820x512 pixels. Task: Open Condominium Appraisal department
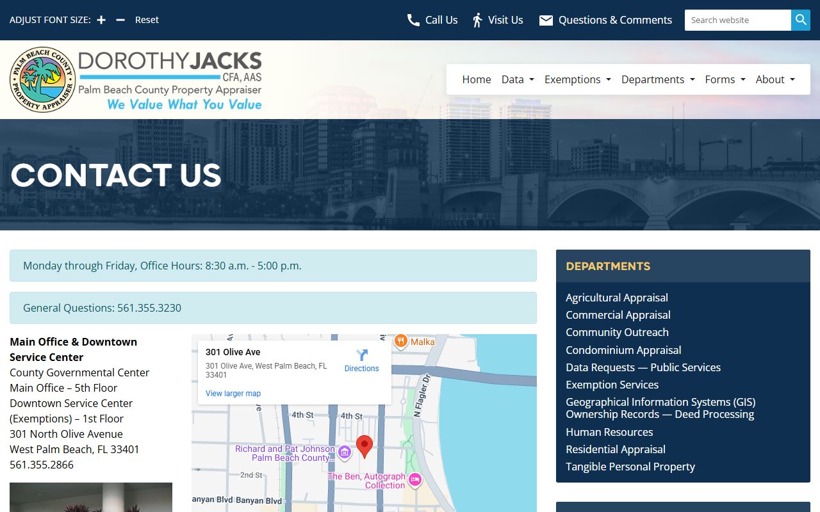pos(623,350)
